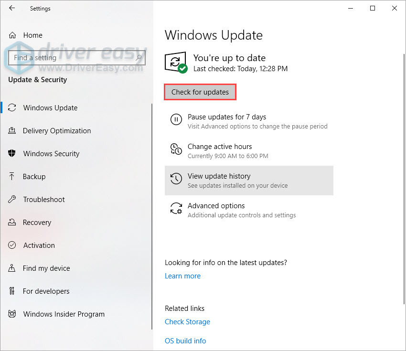Click the Find my device icon
This screenshot has width=406, height=351.
12,268
